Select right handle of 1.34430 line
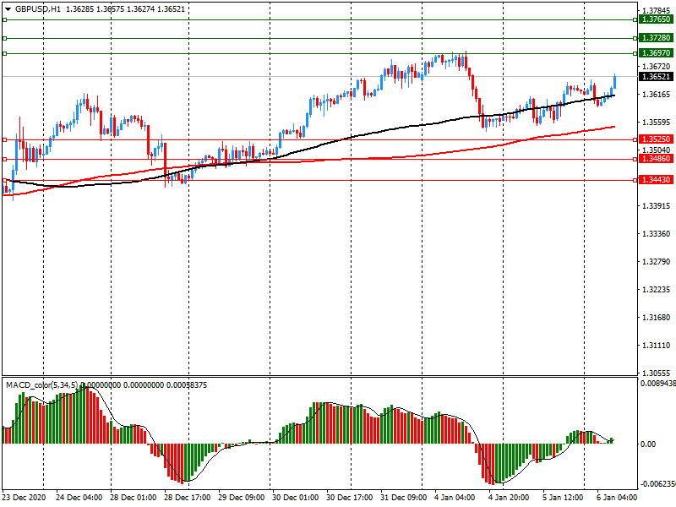676x507 pixels. point(635,180)
